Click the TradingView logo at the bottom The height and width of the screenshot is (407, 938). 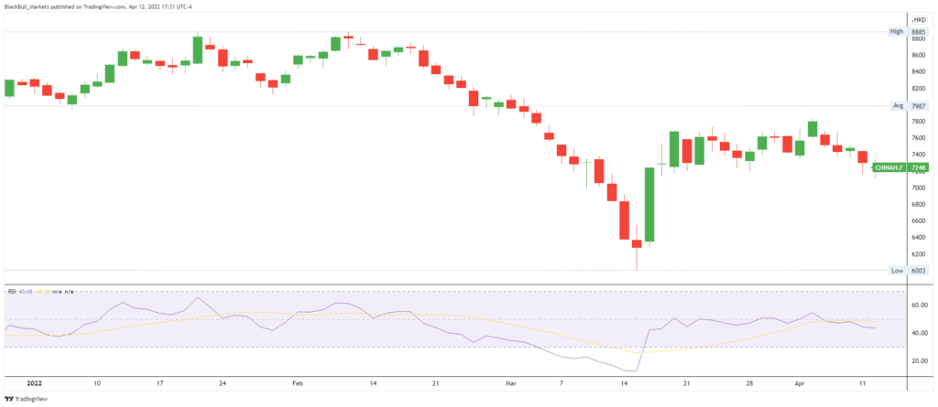click(x=26, y=399)
